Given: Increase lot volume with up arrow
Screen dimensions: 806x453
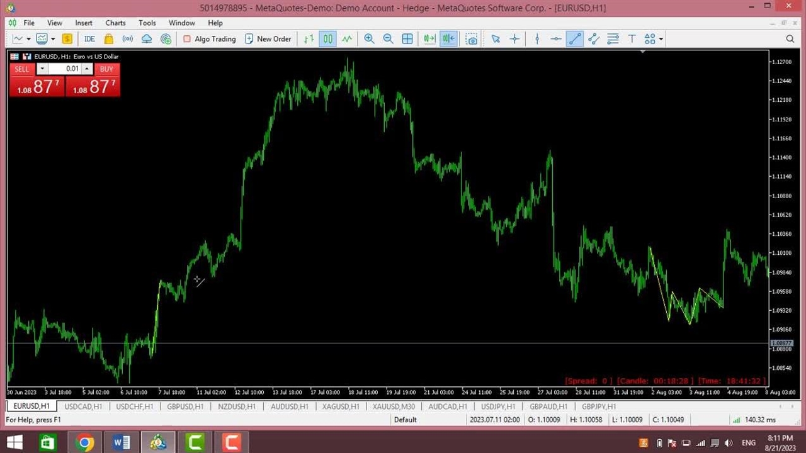Looking at the screenshot, I should click(x=88, y=69).
